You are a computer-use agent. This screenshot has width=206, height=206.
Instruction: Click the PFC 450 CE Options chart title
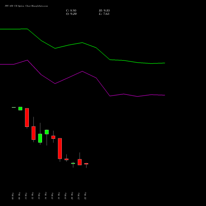[x=26, y=6]
